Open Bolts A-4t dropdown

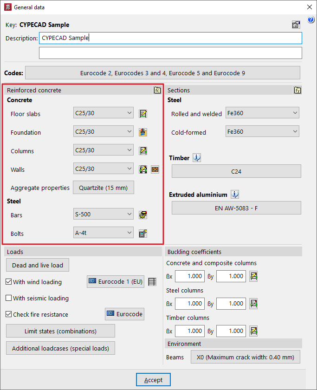(x=104, y=233)
